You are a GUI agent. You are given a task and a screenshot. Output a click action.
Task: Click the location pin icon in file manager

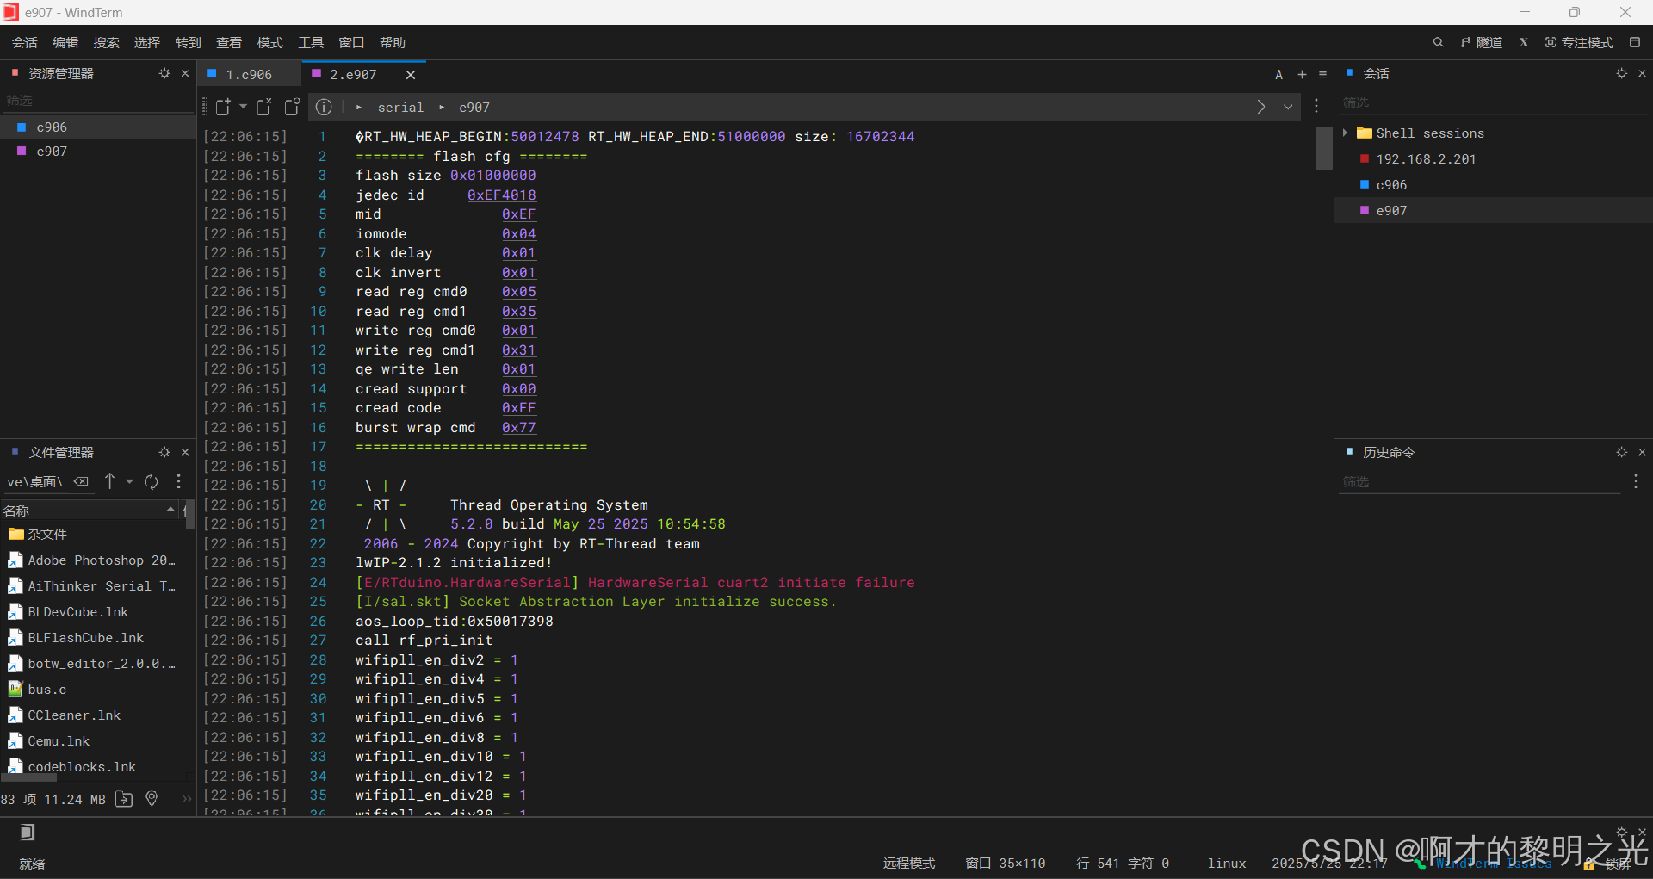152,799
